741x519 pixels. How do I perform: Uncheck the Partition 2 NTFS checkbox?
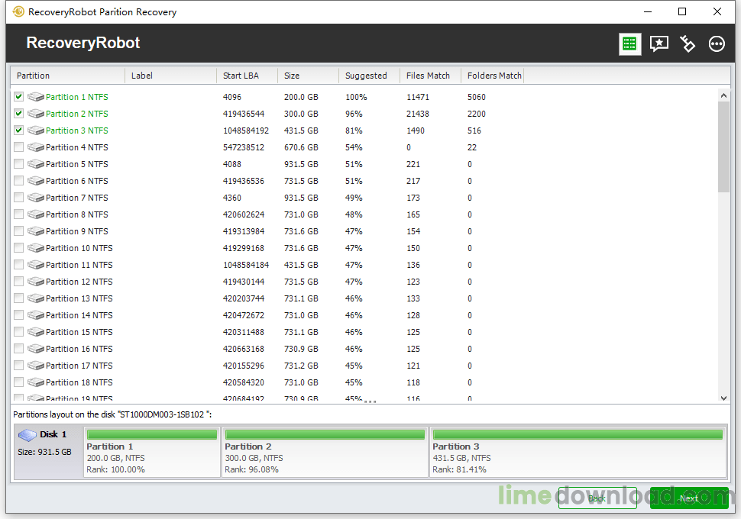pyautogui.click(x=18, y=113)
